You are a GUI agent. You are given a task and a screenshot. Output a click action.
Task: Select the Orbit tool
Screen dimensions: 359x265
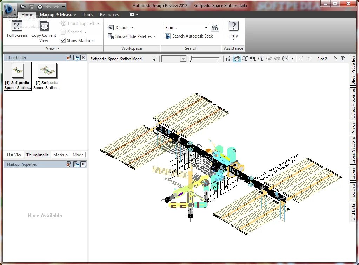[x=269, y=59]
